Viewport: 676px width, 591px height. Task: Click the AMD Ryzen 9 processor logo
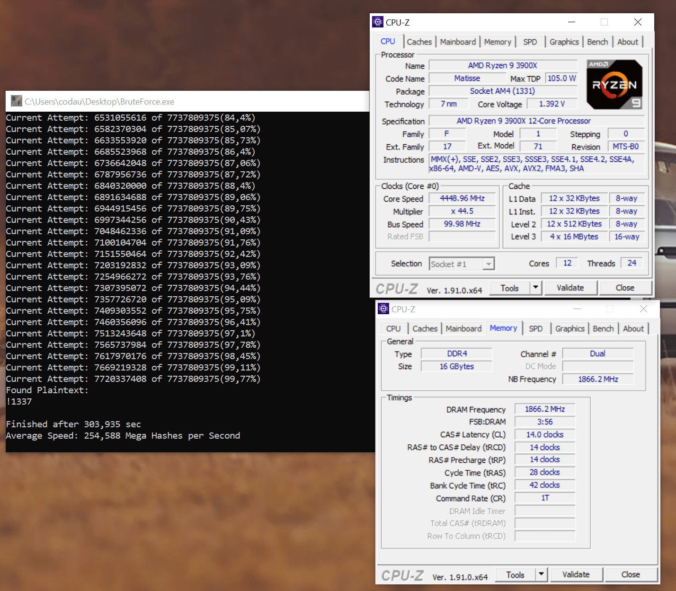coord(614,85)
